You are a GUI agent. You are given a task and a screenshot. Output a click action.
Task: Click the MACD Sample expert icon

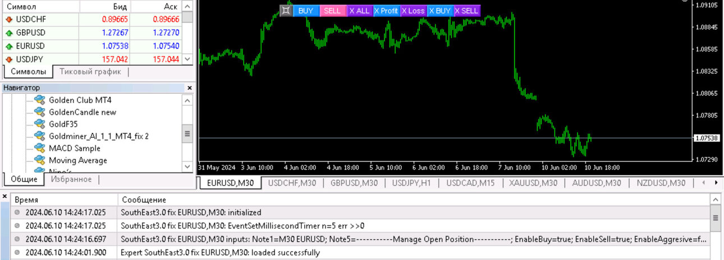tap(40, 148)
